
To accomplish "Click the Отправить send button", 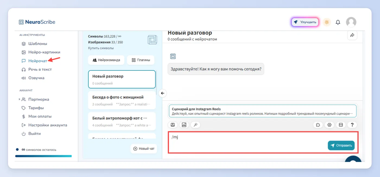I will pos(341,145).
